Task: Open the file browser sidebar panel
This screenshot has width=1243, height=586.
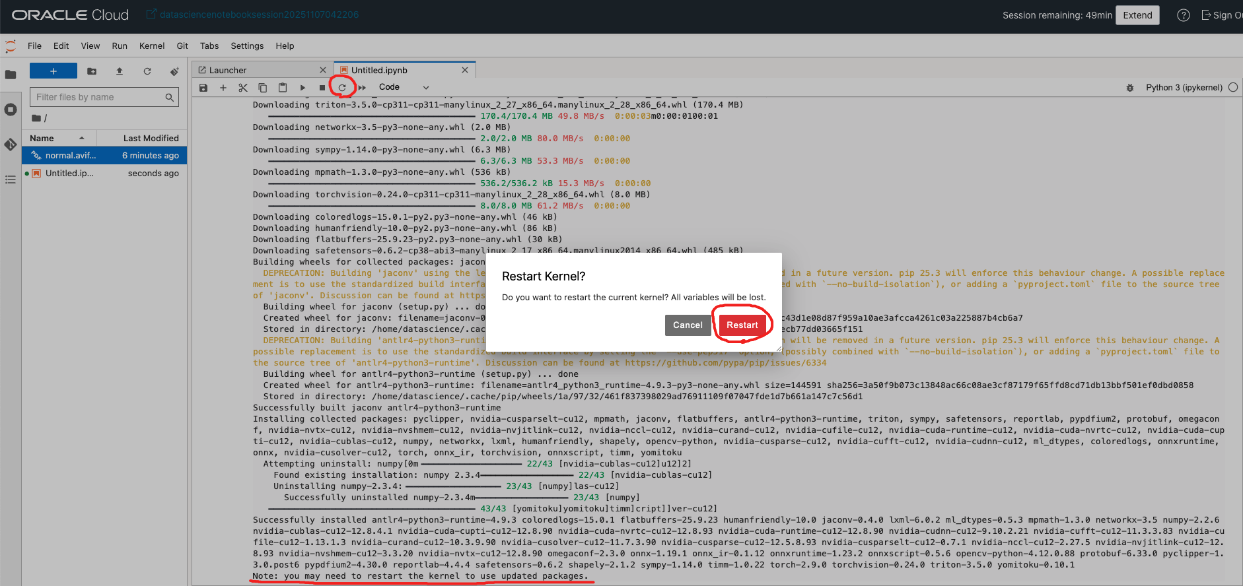Action: point(11,75)
